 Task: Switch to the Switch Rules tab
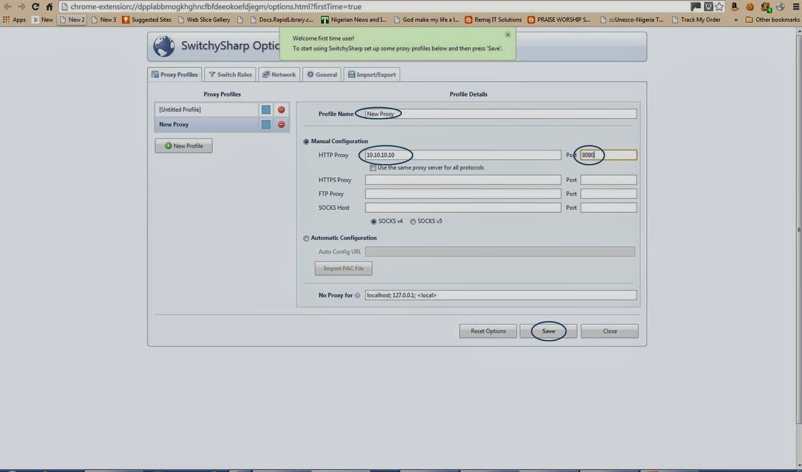pos(230,75)
